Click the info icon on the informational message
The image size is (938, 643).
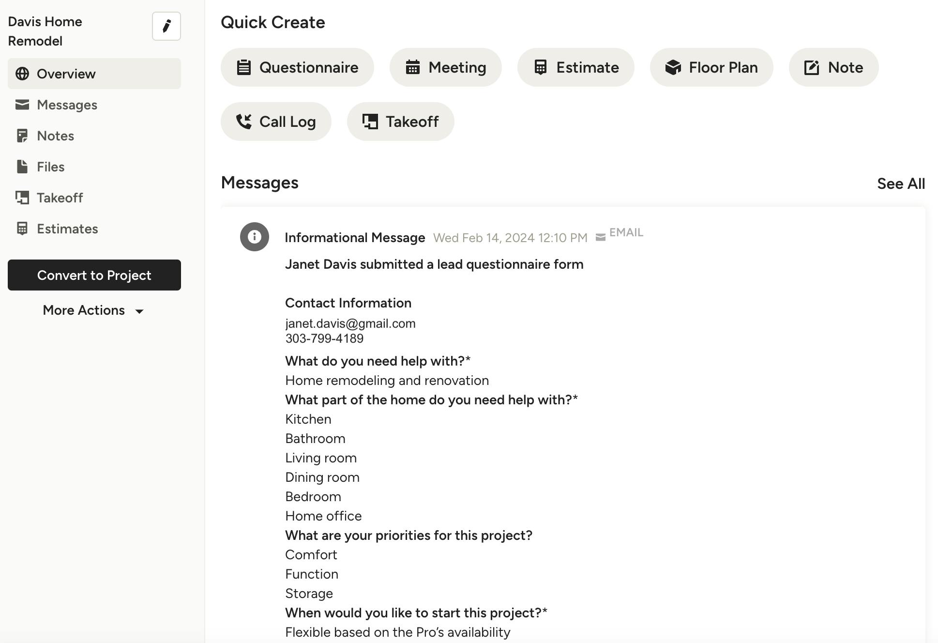point(254,237)
